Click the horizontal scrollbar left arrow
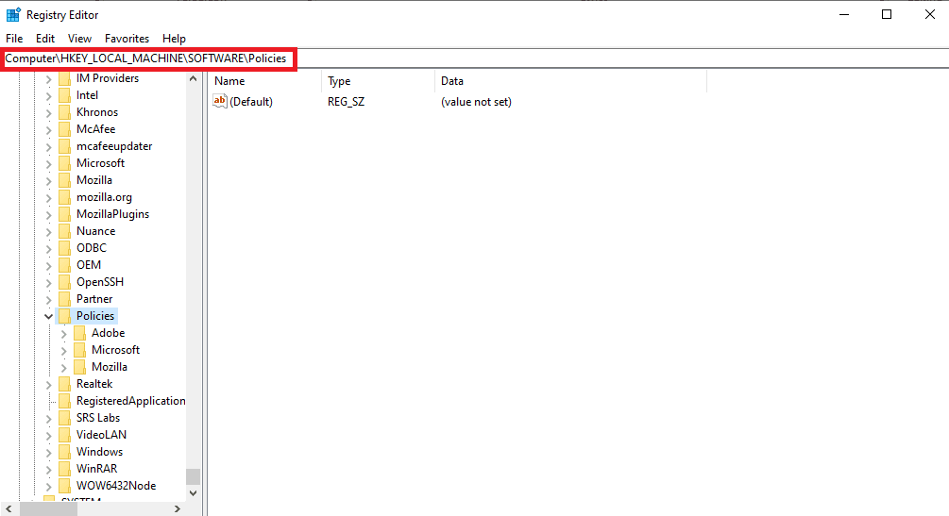 click(8, 508)
